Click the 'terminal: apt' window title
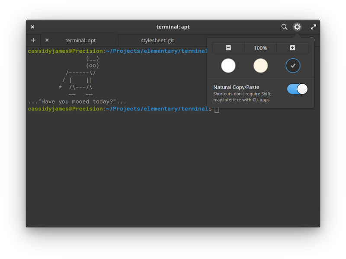 point(173,27)
